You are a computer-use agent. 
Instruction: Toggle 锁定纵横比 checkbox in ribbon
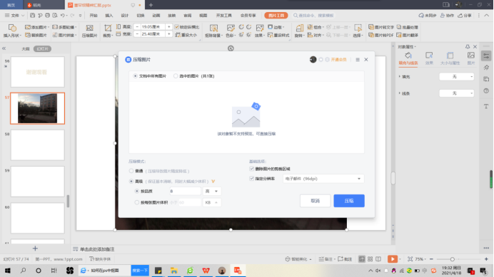click(177, 27)
